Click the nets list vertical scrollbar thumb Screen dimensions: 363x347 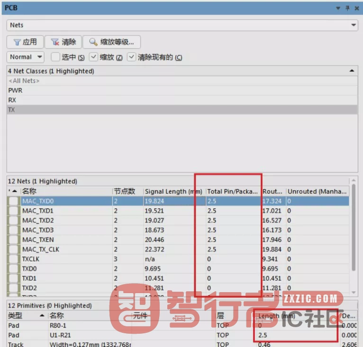354,227
